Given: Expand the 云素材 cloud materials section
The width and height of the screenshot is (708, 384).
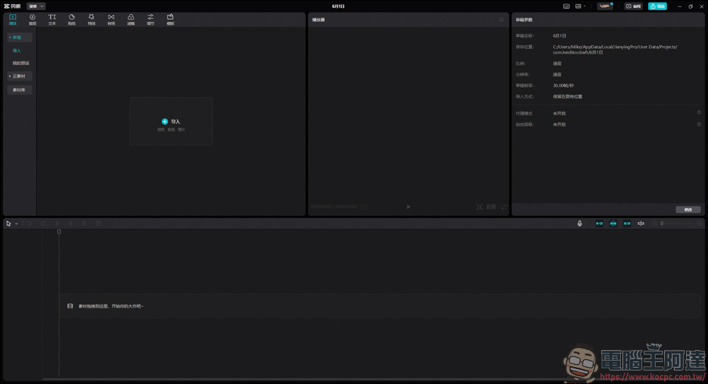Looking at the screenshot, I should (x=19, y=76).
